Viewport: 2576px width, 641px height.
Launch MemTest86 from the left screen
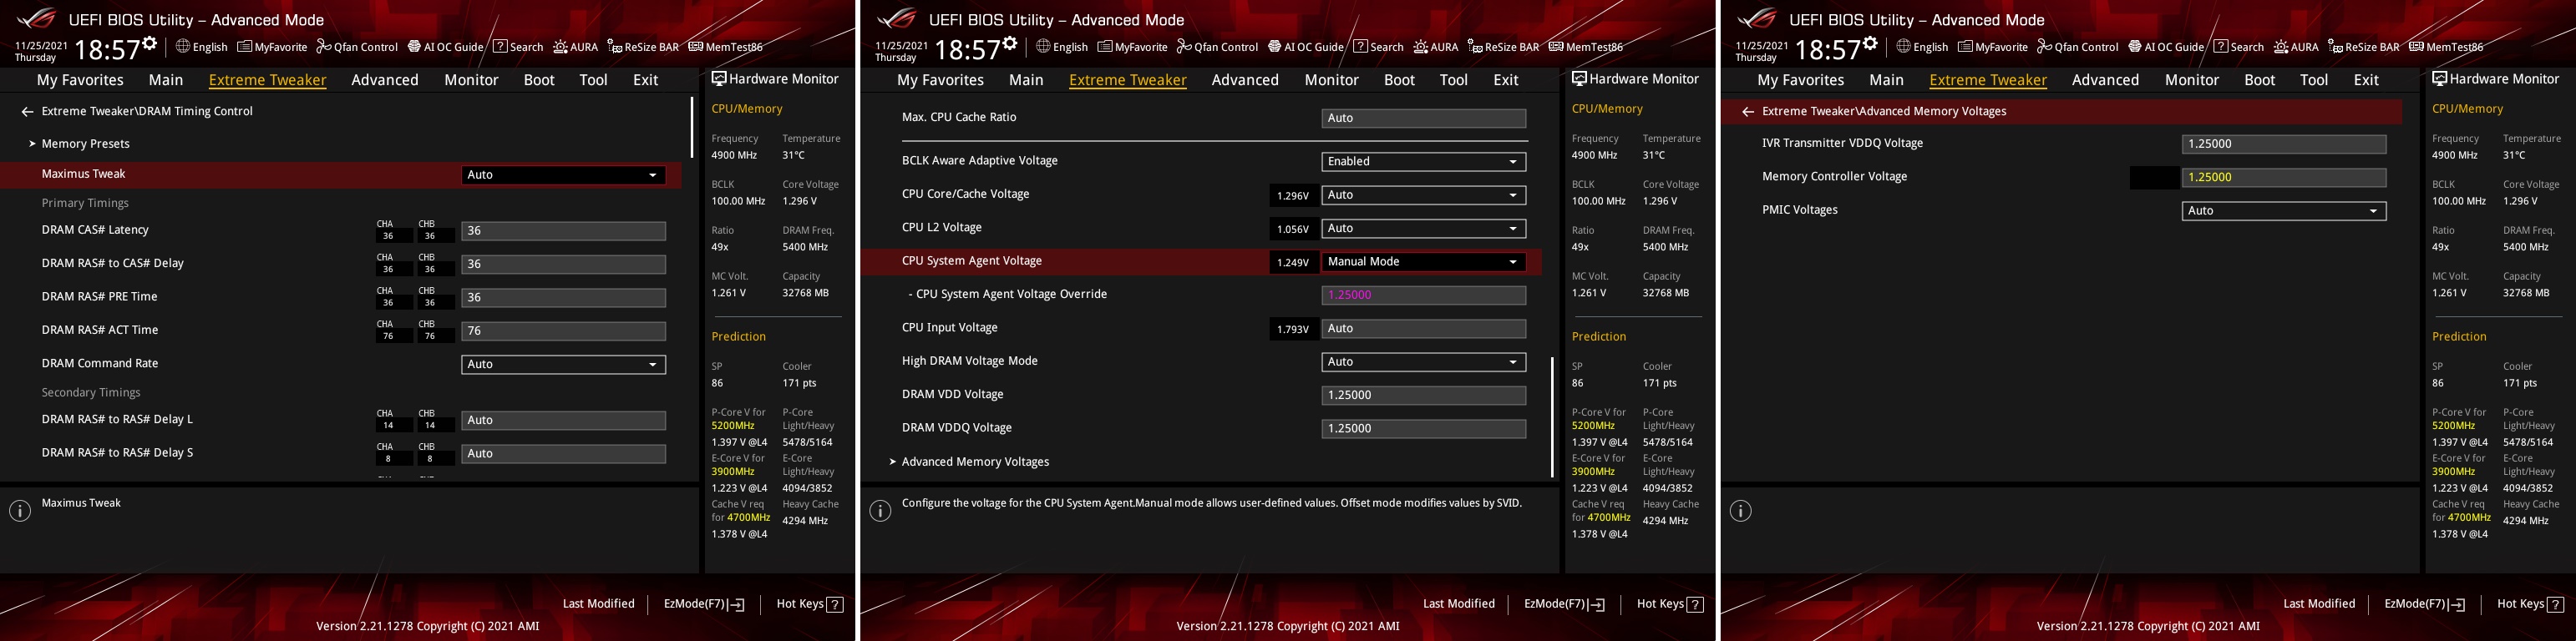pos(725,47)
